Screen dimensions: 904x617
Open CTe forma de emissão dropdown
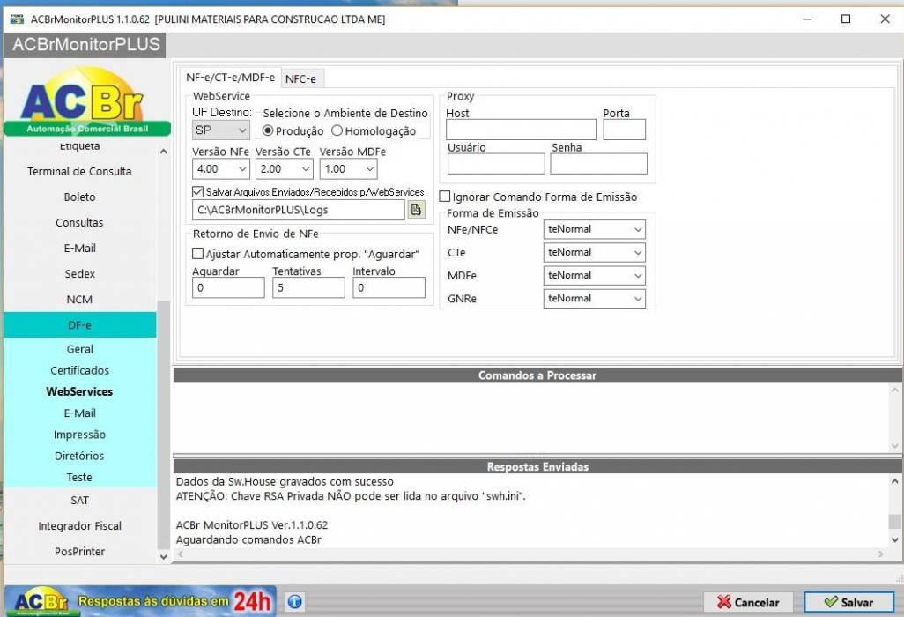click(595, 252)
